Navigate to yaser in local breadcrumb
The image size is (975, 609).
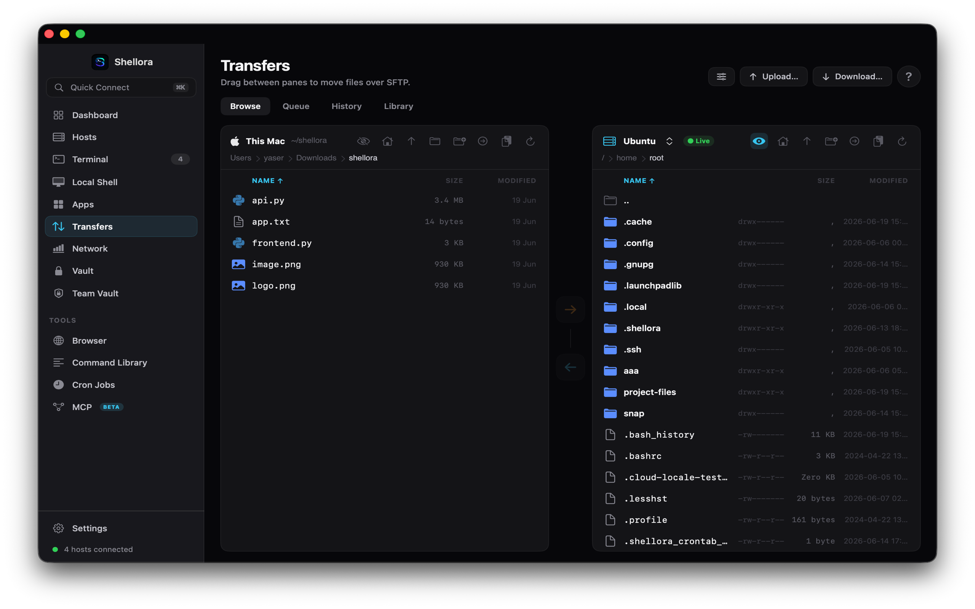273,158
